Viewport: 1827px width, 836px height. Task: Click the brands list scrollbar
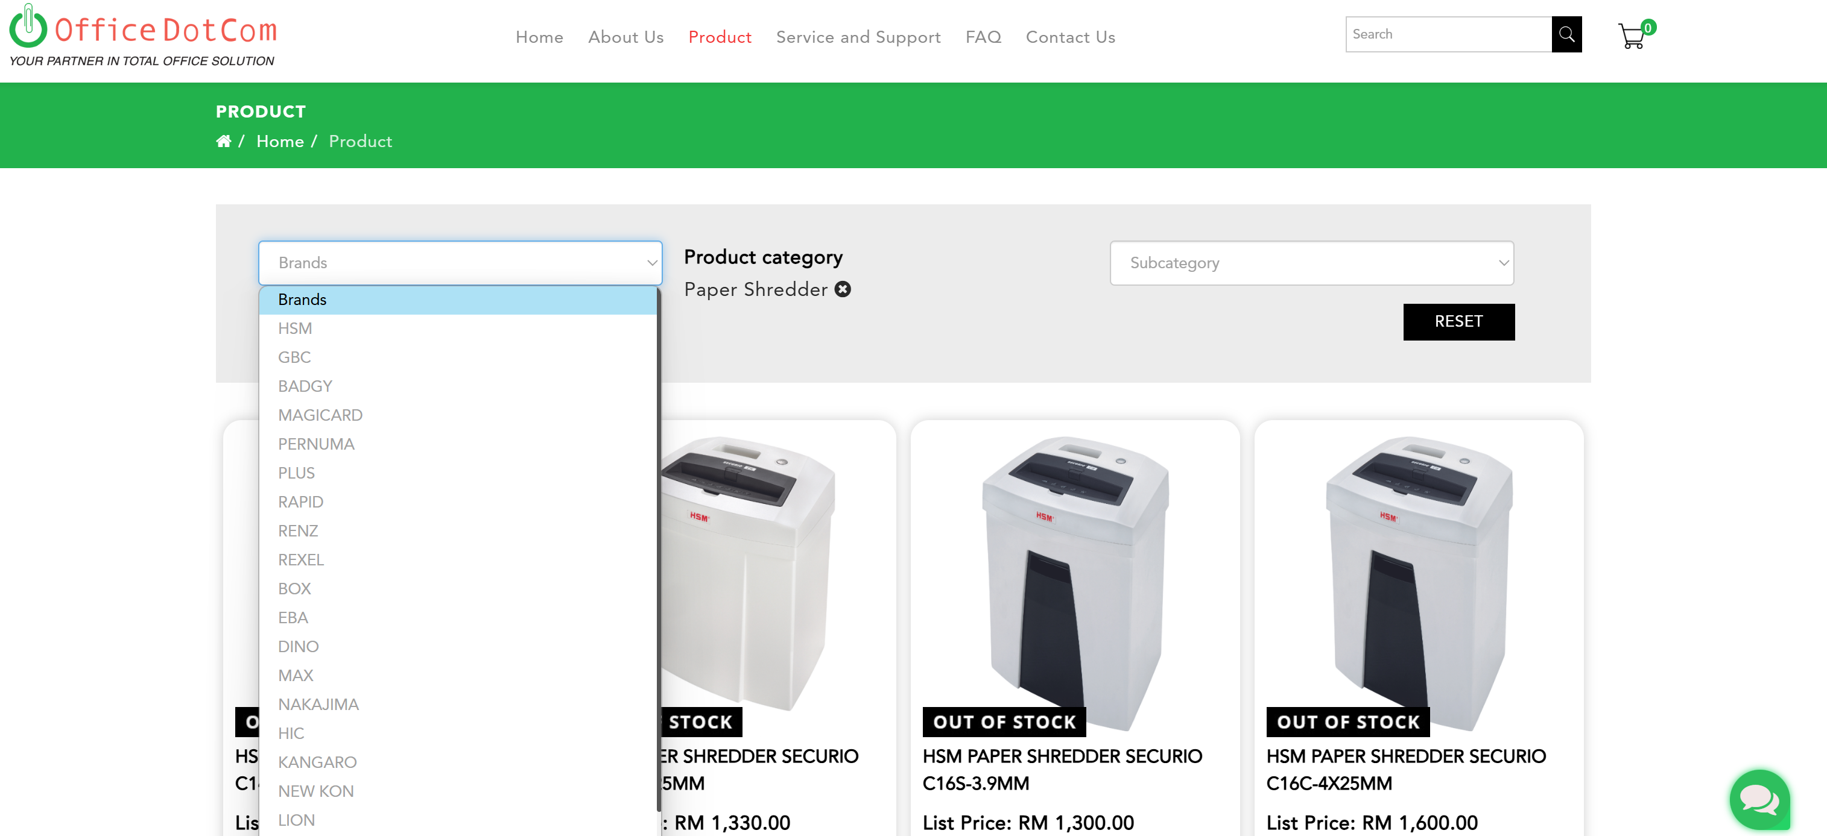659,549
